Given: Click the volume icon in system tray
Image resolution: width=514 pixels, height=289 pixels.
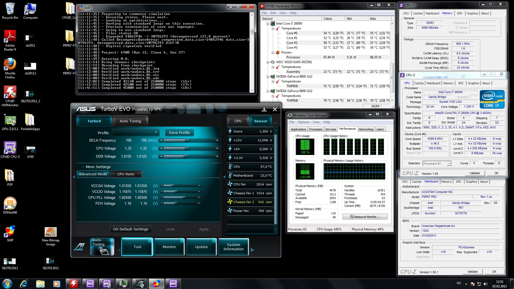Looking at the screenshot, I should tap(486, 284).
